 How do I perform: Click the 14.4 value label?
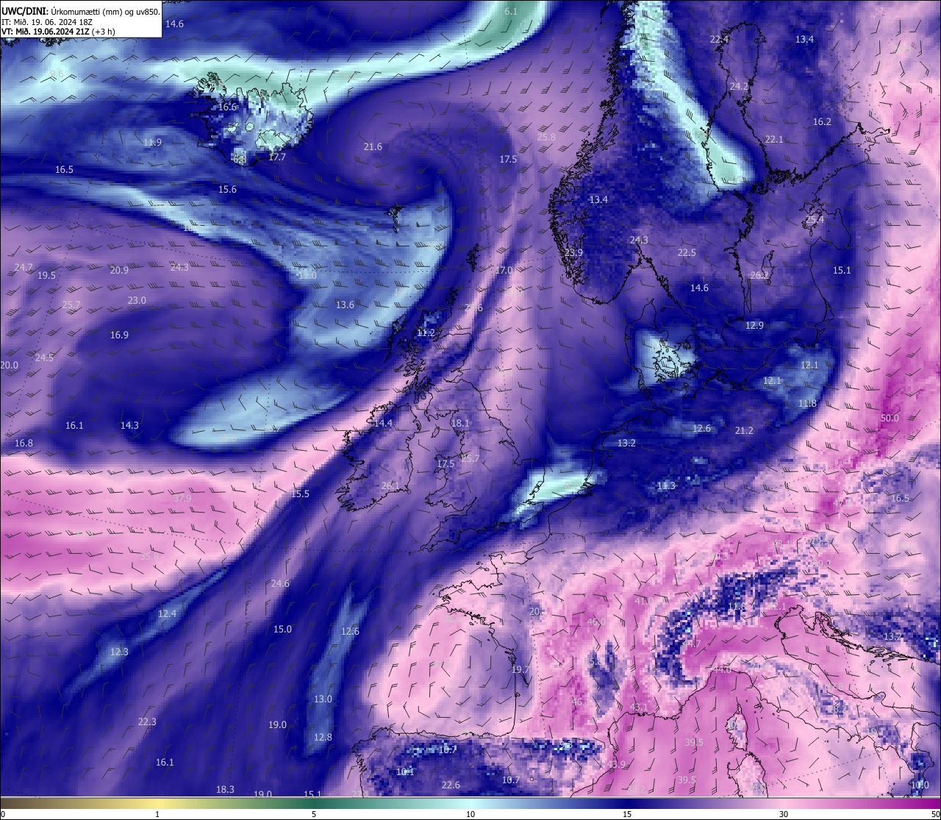383,424
